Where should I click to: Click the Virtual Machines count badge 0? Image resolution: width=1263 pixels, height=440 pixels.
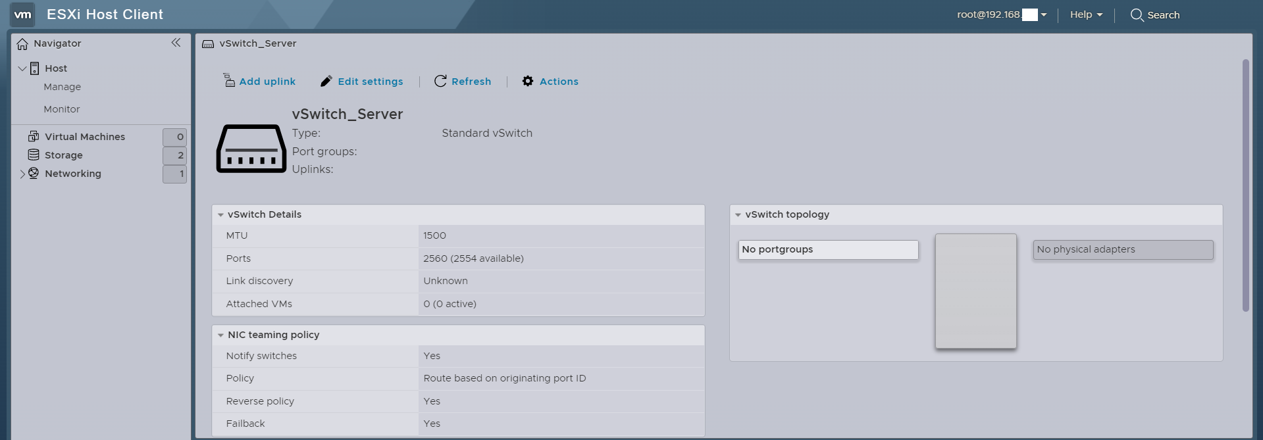(x=174, y=137)
